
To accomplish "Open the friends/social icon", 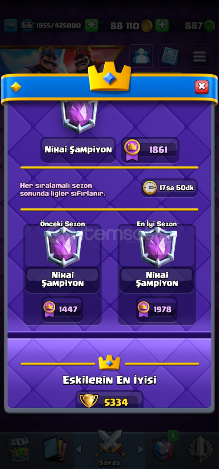I will point(141,56).
